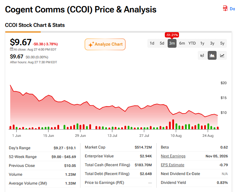Switch to candlestick chart view

tap(202, 56)
